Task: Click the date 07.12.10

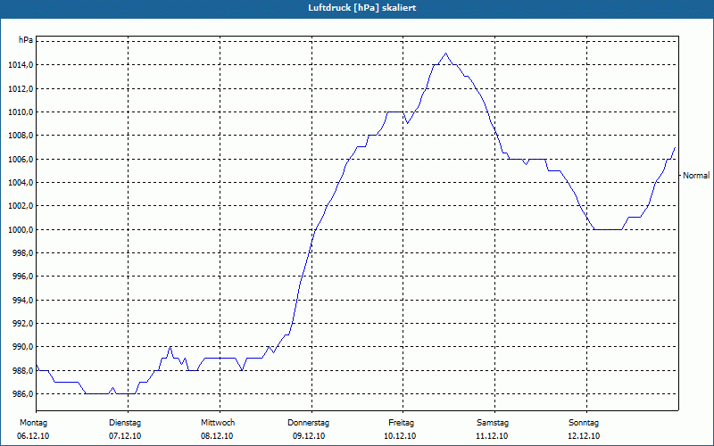Action: click(x=125, y=436)
